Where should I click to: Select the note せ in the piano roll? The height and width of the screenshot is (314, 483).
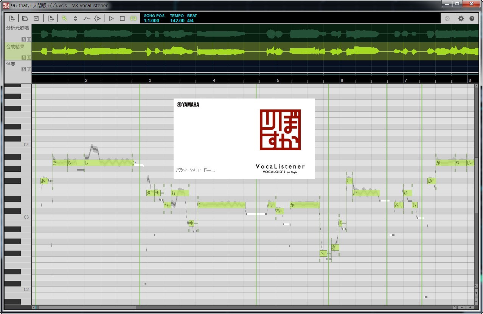coord(157,193)
